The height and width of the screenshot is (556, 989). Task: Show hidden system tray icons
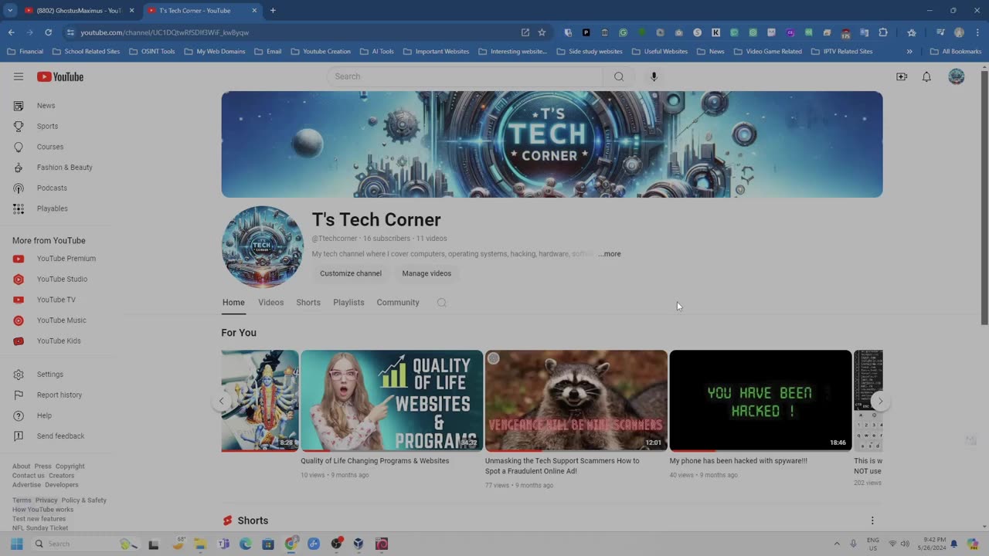(x=836, y=544)
